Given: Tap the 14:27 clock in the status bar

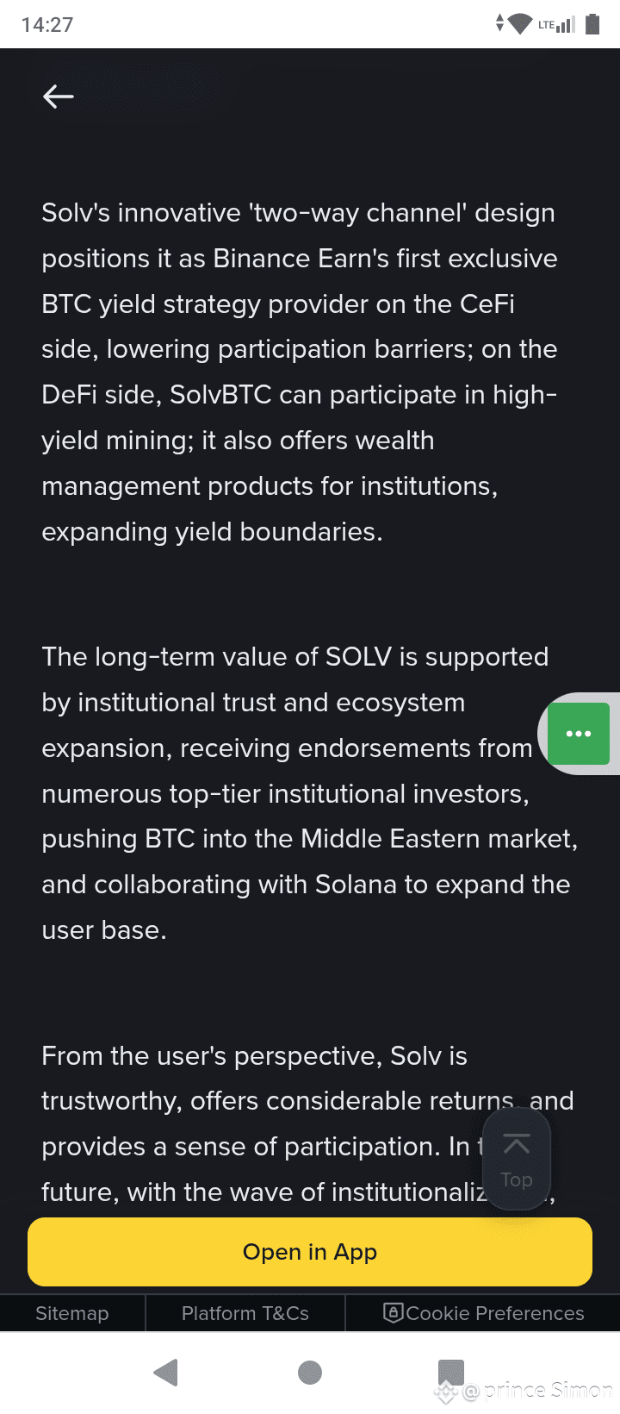Looking at the screenshot, I should [47, 24].
